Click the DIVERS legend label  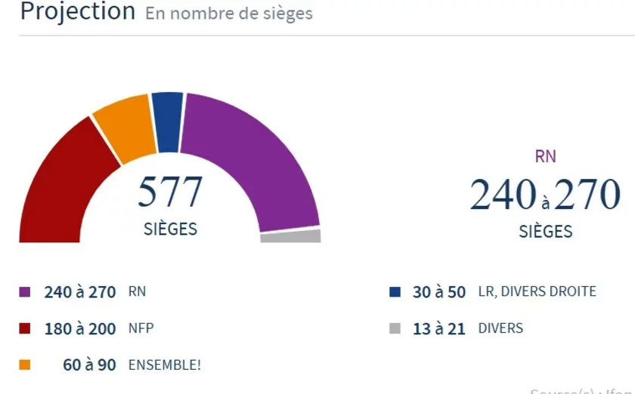point(500,328)
